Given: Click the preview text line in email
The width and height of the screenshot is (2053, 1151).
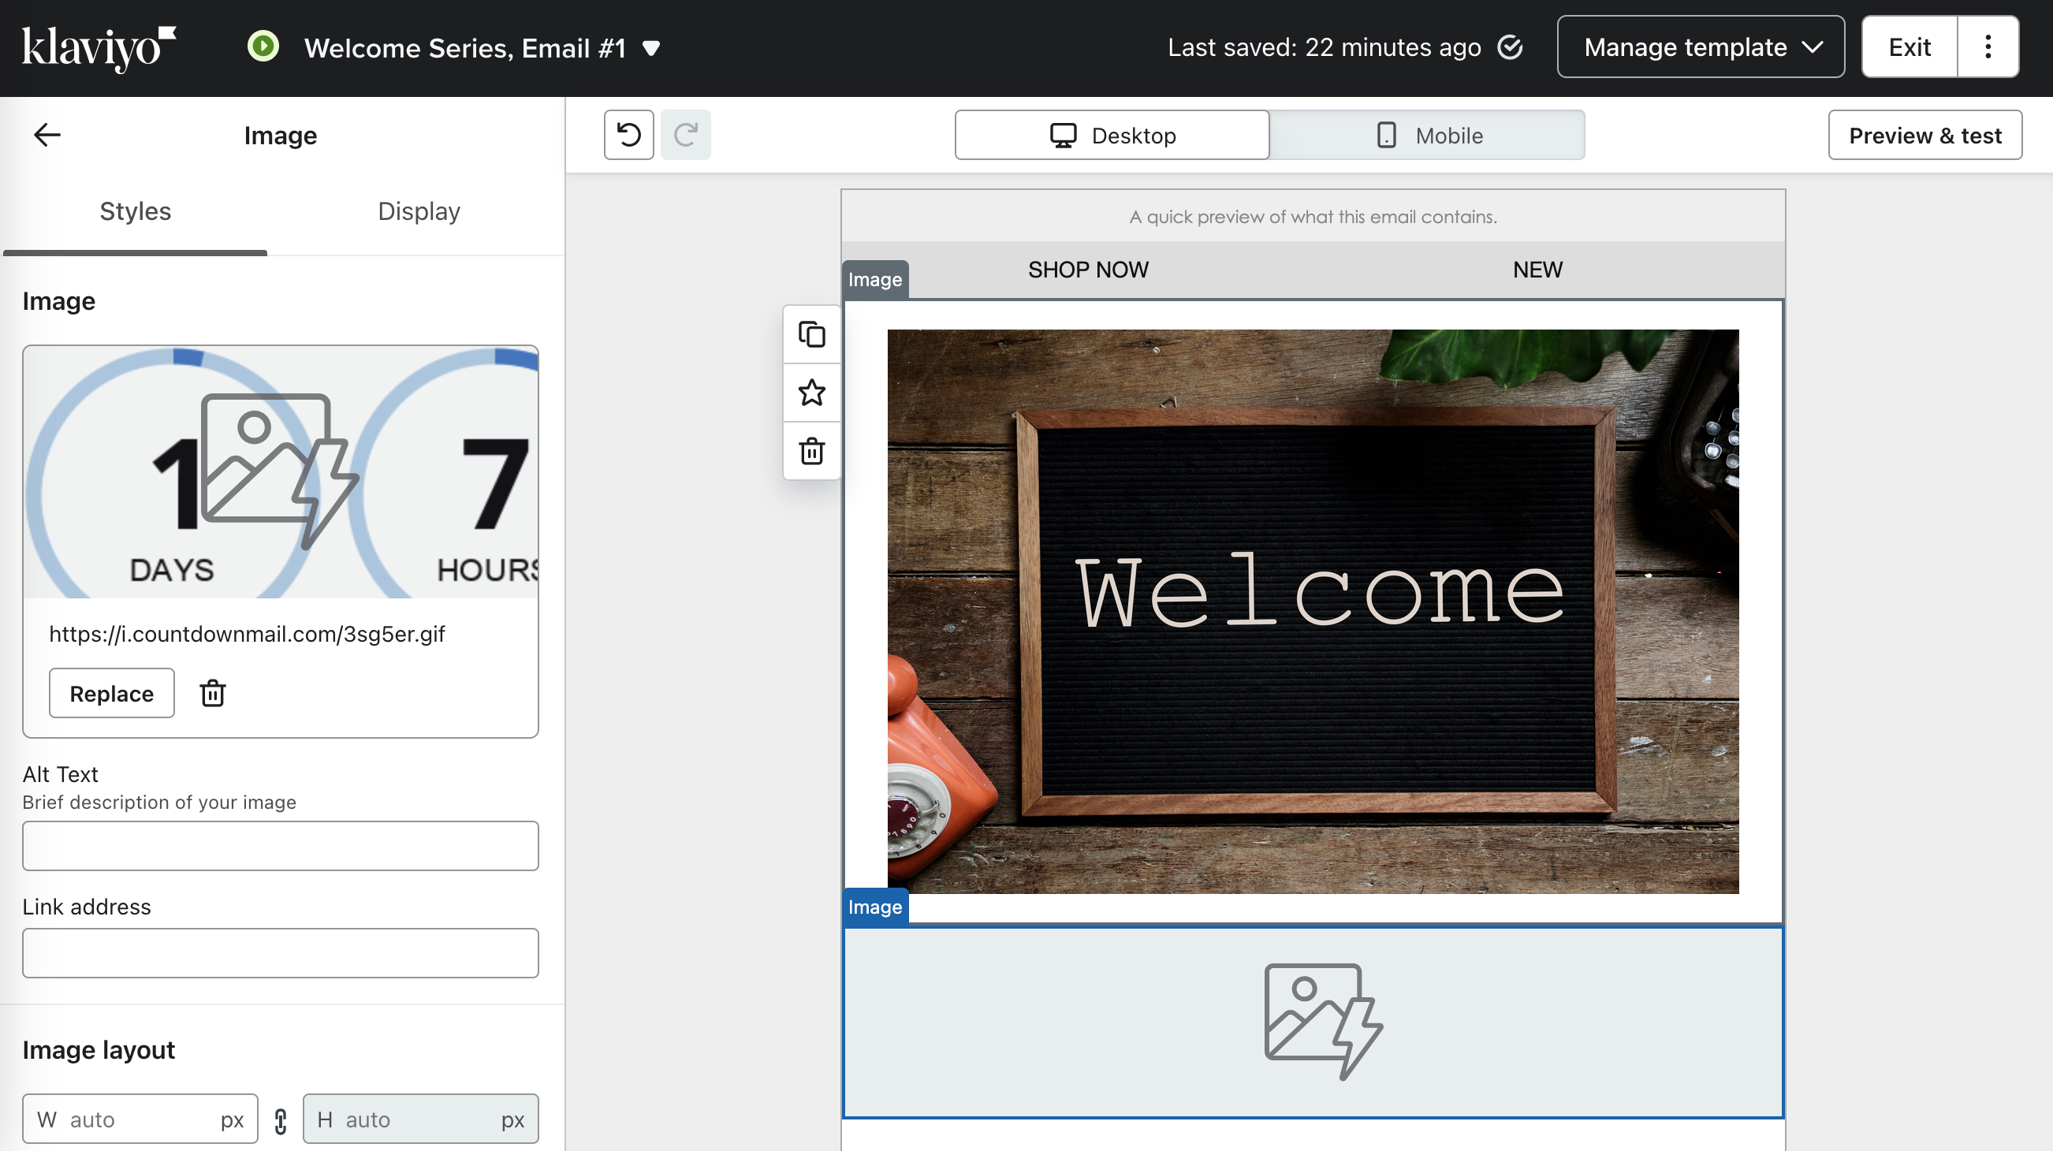Looking at the screenshot, I should (1313, 217).
